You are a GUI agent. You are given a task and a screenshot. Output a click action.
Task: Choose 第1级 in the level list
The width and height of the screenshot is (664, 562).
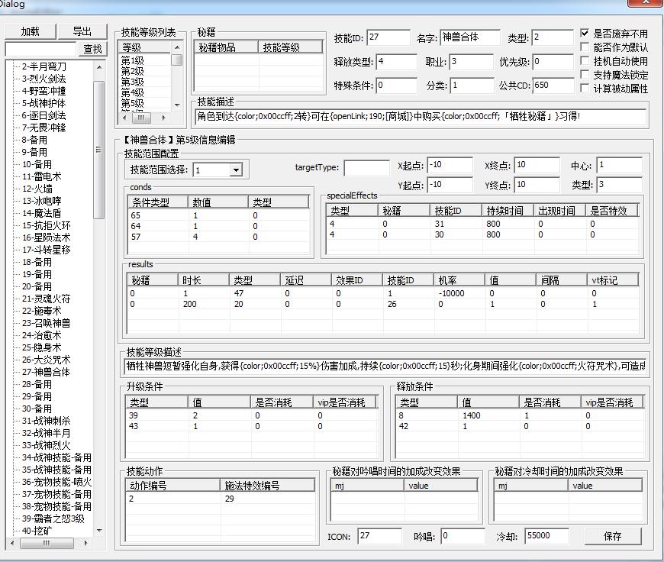pyautogui.click(x=132, y=60)
